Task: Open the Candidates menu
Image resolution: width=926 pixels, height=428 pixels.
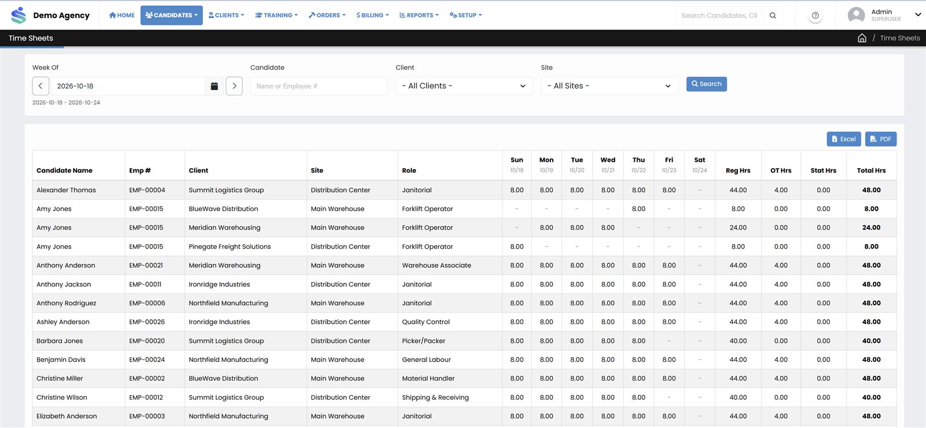Action: point(171,15)
